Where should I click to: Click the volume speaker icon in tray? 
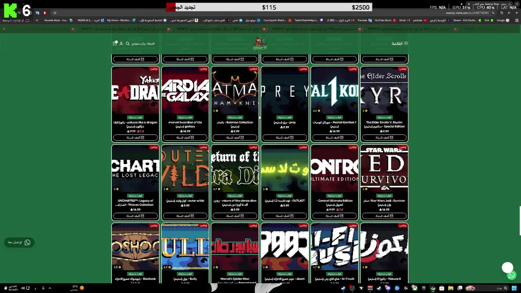(x=22, y=288)
